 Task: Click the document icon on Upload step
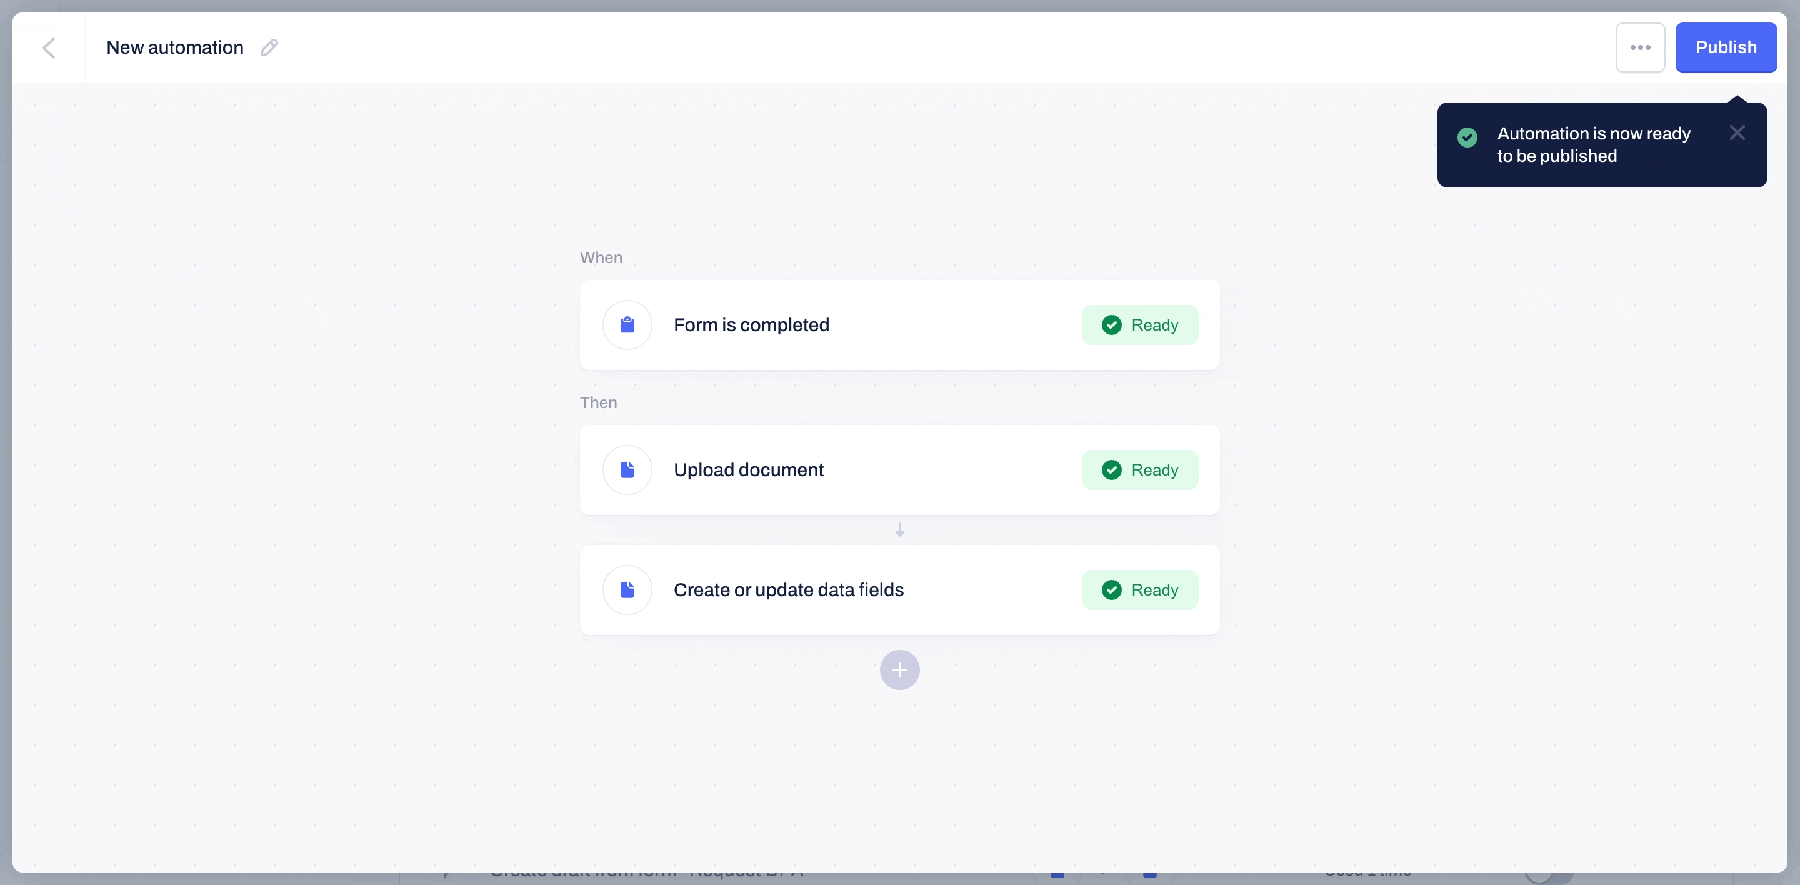click(x=628, y=469)
